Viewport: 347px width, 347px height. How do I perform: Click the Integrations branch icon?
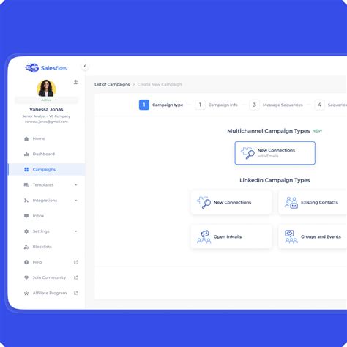tap(26, 201)
